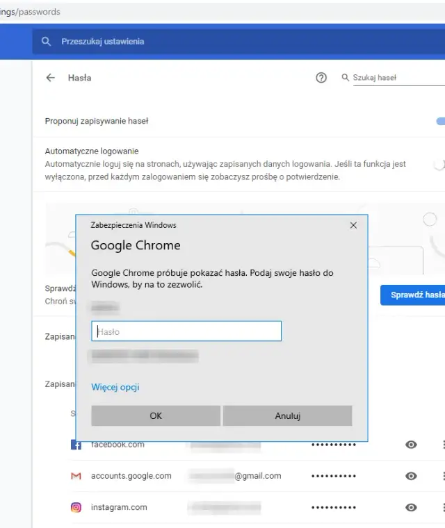Open the accounts.google.com site link
This screenshot has width=445, height=528.
click(x=131, y=476)
